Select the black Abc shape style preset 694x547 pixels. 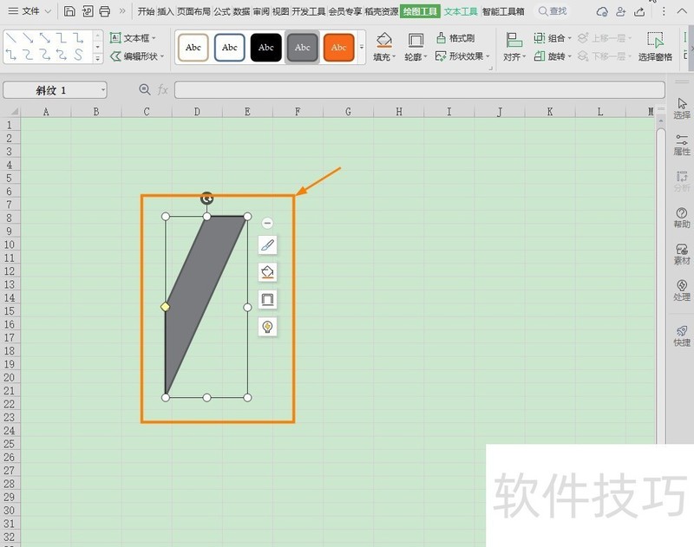265,48
